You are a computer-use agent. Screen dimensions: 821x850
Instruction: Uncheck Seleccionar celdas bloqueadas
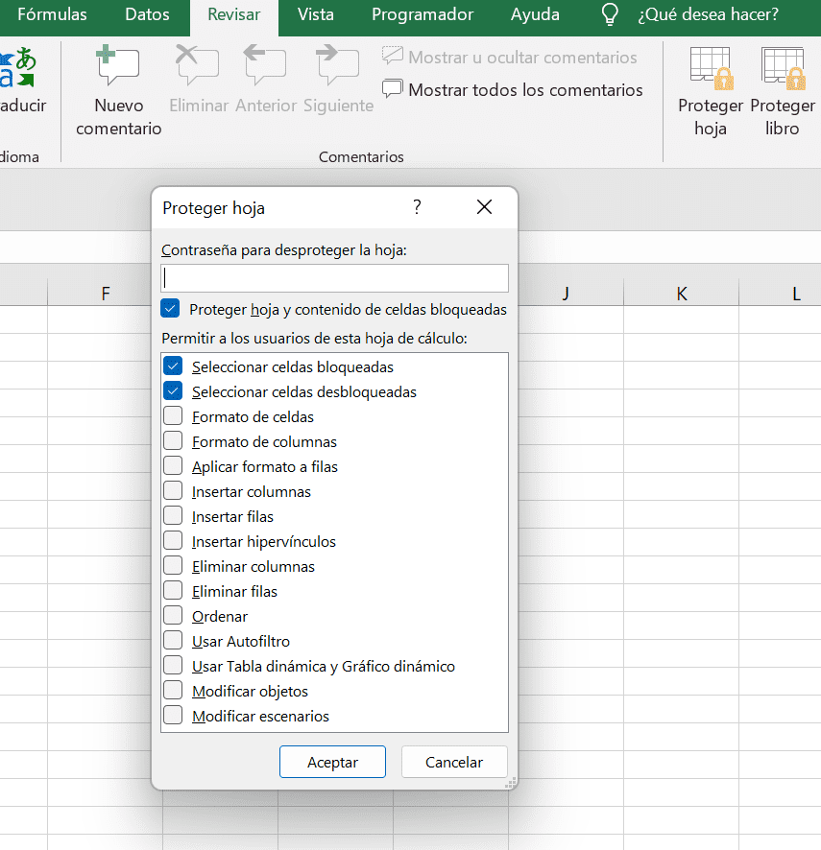(174, 366)
